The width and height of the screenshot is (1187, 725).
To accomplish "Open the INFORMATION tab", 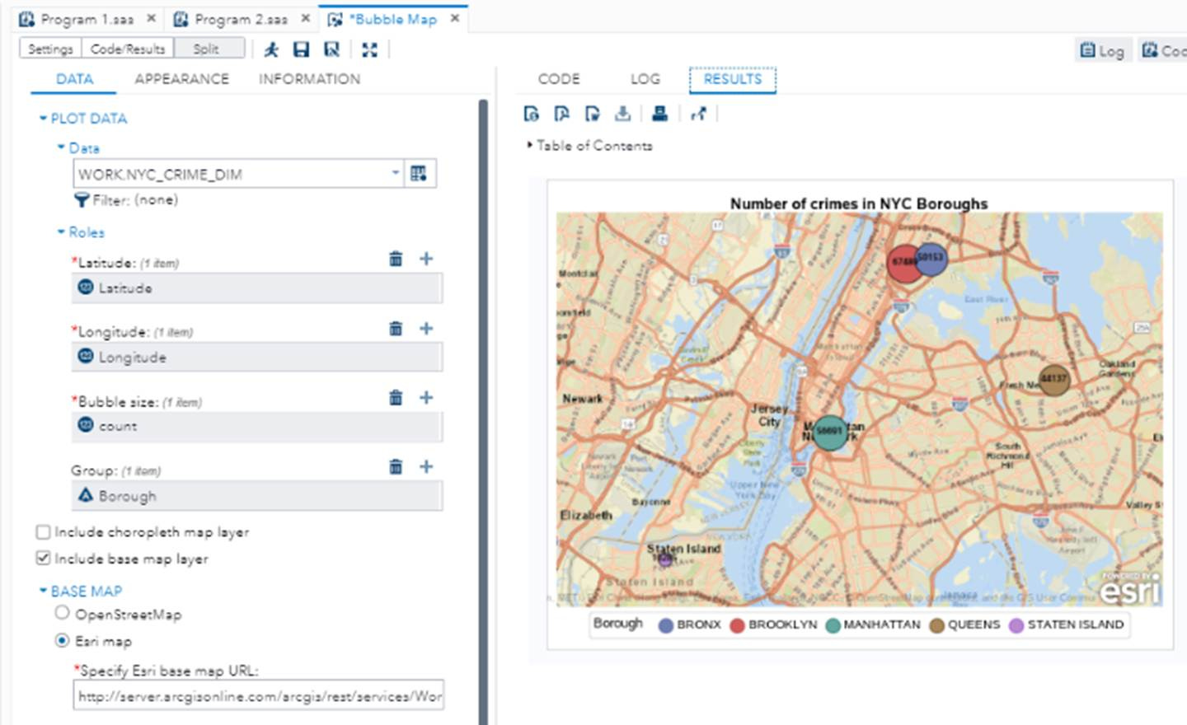I will (x=309, y=79).
